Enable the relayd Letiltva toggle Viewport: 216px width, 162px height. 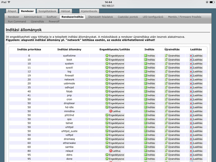pyautogui.click(x=115, y=151)
